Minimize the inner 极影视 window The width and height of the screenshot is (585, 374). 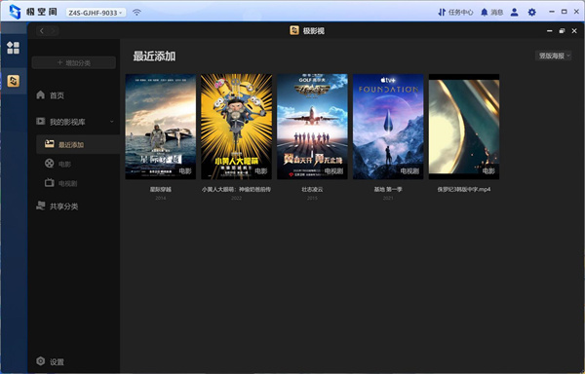click(x=549, y=31)
